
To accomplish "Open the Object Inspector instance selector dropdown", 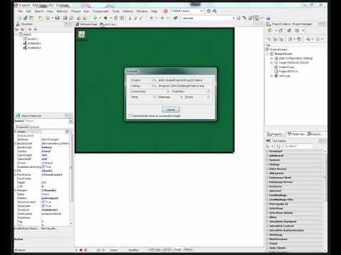I will coord(70,121).
